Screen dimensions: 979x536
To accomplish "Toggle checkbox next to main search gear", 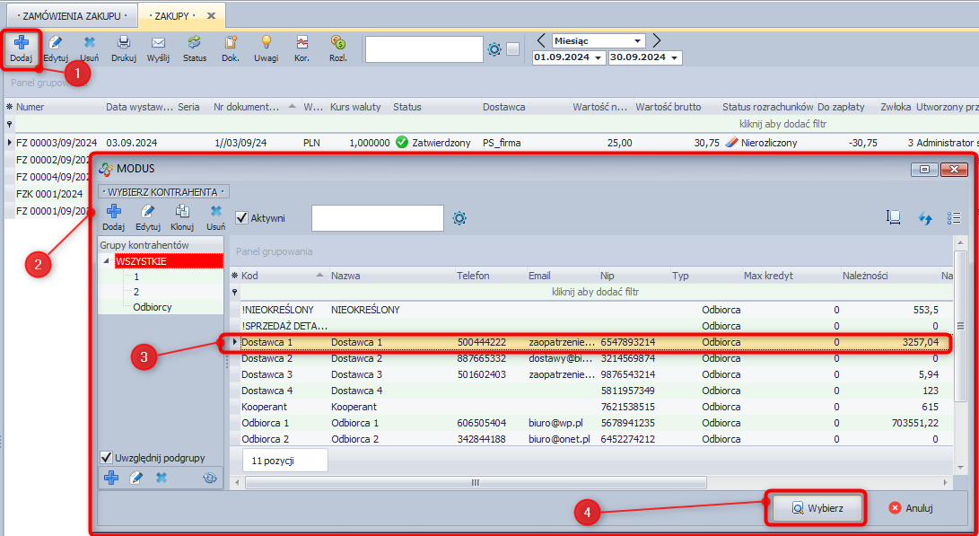I will (x=513, y=49).
